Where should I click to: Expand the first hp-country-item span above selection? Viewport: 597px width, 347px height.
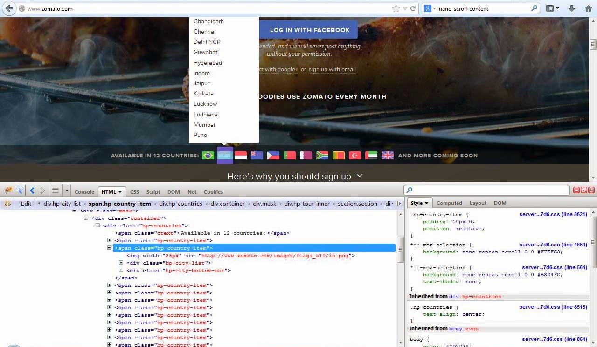[x=109, y=241]
